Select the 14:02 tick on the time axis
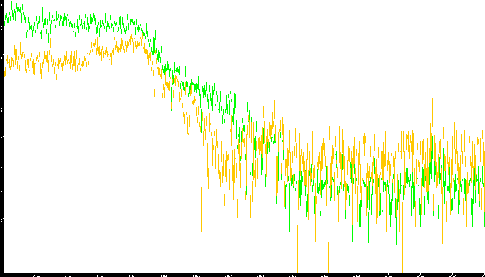 click(68, 275)
